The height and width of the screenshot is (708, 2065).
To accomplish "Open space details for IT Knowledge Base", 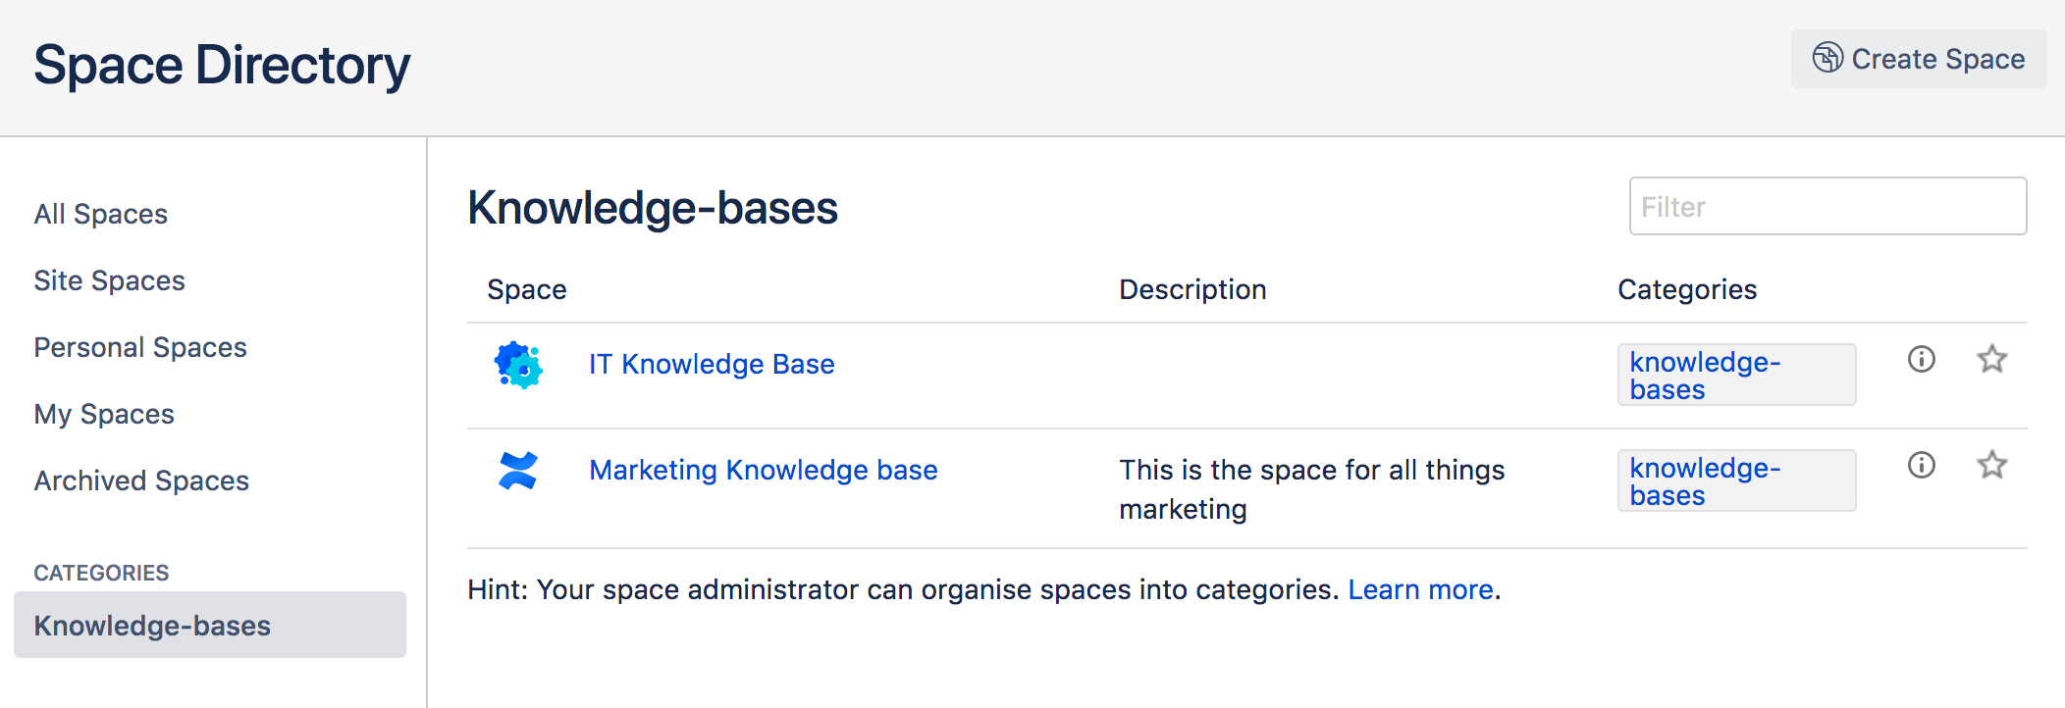I will [x=1921, y=360].
